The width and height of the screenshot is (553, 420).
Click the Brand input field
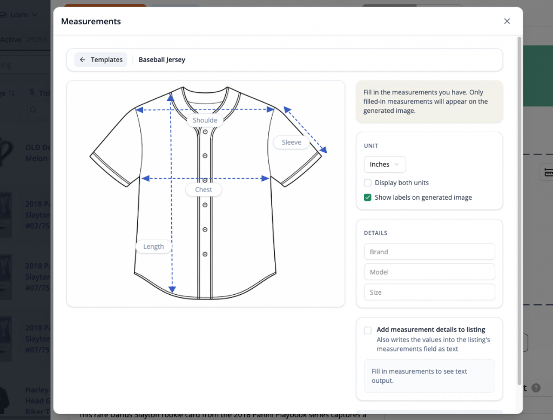coord(429,252)
